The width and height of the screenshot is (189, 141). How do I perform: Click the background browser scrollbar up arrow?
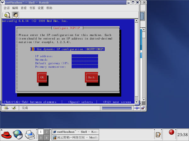[x=144, y=29]
